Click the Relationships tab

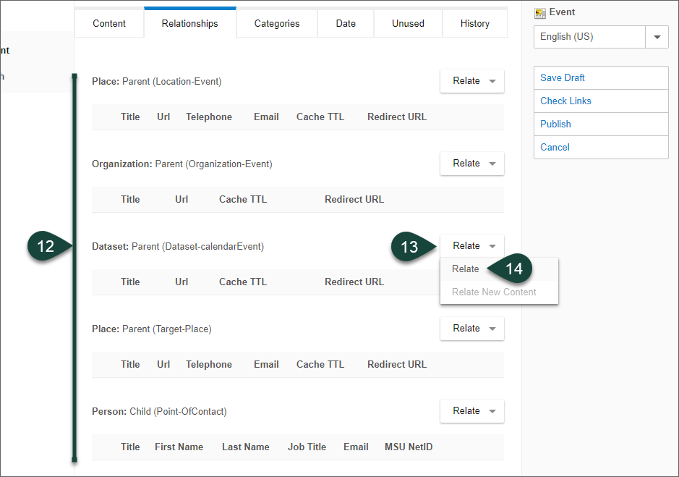point(189,23)
